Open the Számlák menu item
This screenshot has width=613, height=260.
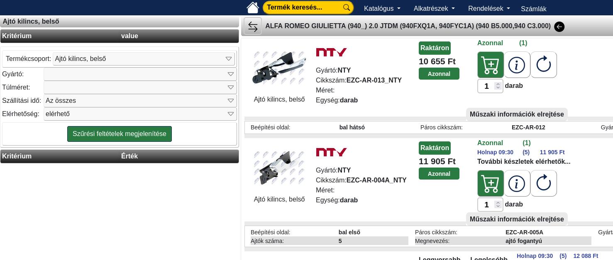click(x=533, y=9)
